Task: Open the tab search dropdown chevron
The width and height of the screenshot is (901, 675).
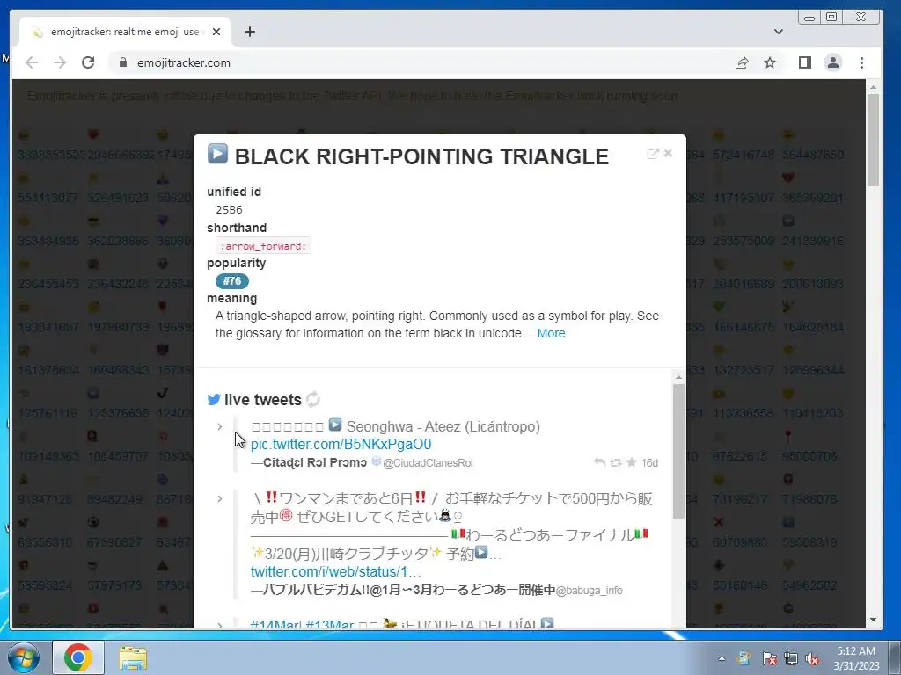Action: (779, 32)
